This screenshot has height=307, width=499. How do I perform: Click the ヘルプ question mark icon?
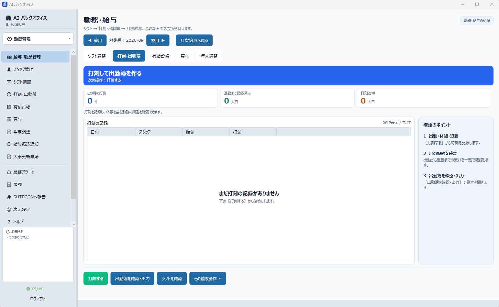pyautogui.click(x=9, y=222)
